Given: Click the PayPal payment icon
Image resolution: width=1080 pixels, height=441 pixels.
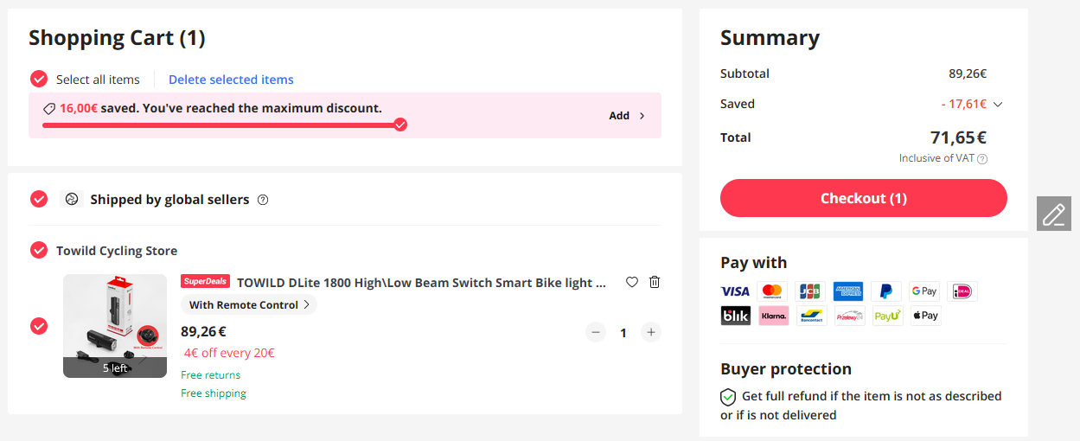Looking at the screenshot, I should 886,291.
